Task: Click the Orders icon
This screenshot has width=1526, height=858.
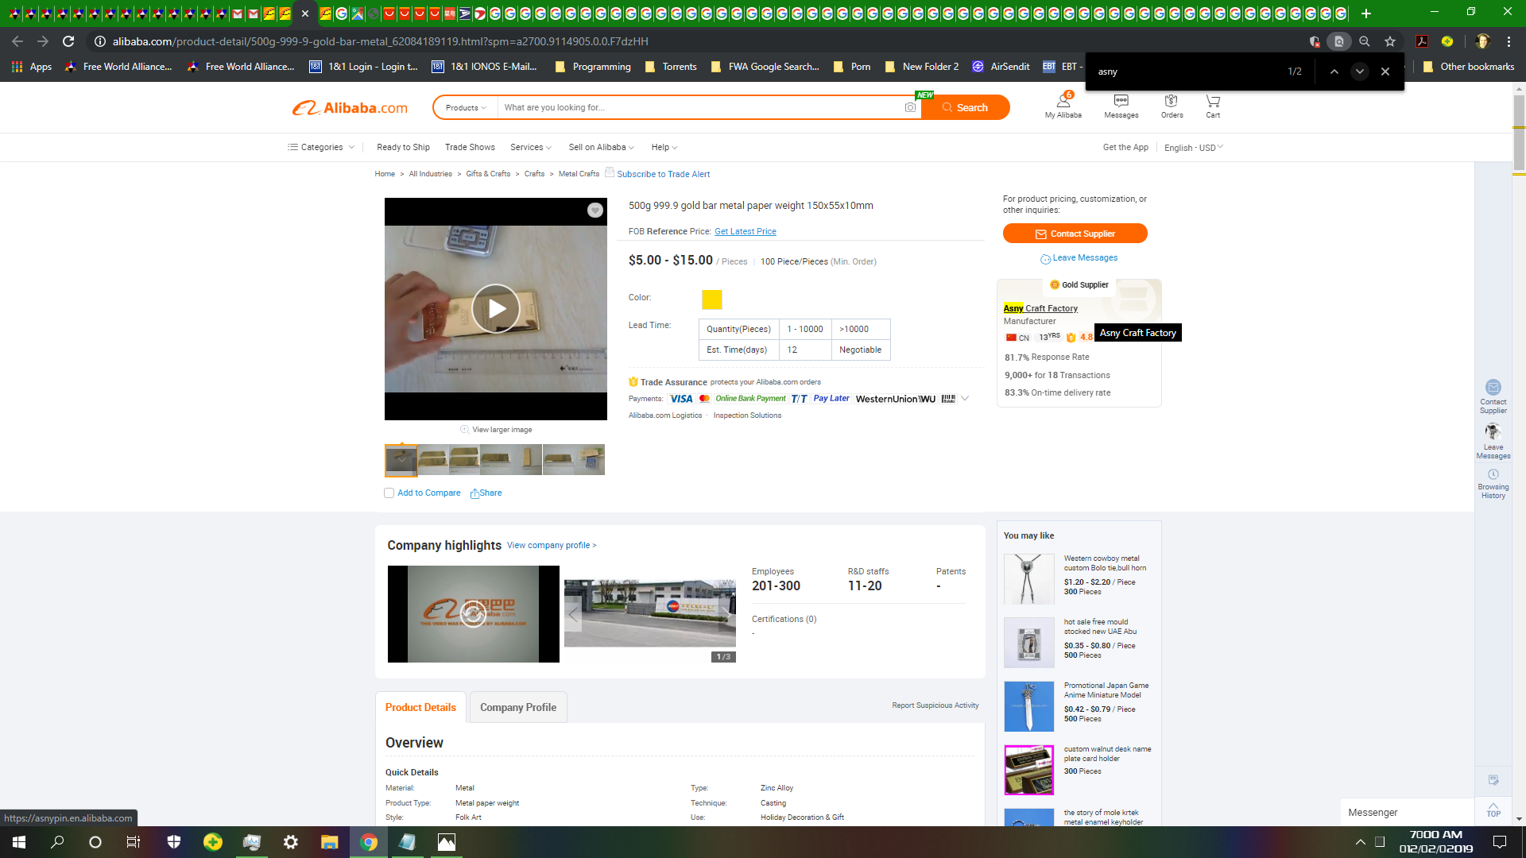Action: click(x=1172, y=106)
